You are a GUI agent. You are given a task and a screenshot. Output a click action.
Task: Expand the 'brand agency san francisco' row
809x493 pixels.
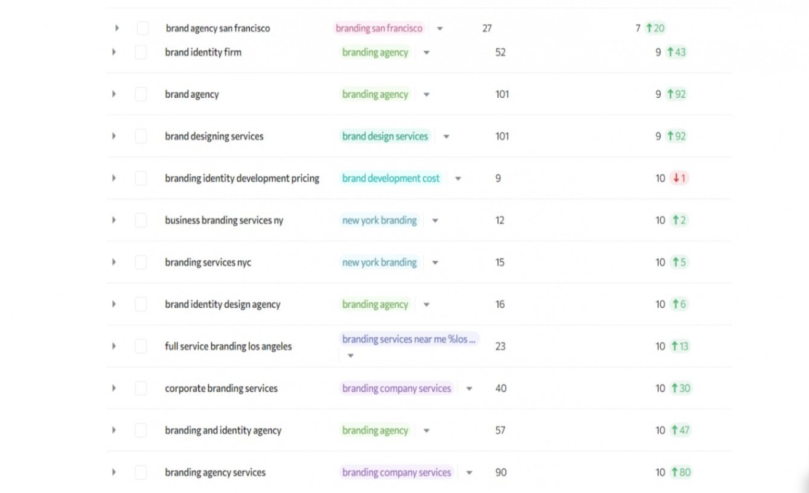117,28
